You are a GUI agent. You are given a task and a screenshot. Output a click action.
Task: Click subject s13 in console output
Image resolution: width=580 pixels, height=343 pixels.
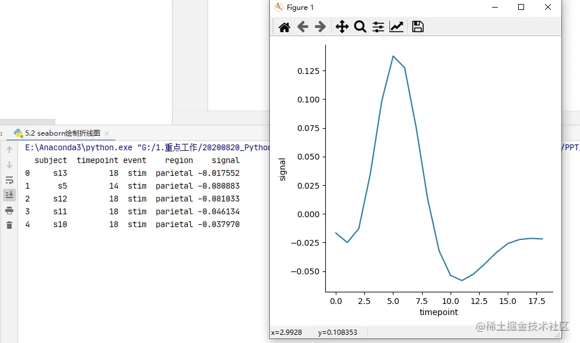[60, 173]
